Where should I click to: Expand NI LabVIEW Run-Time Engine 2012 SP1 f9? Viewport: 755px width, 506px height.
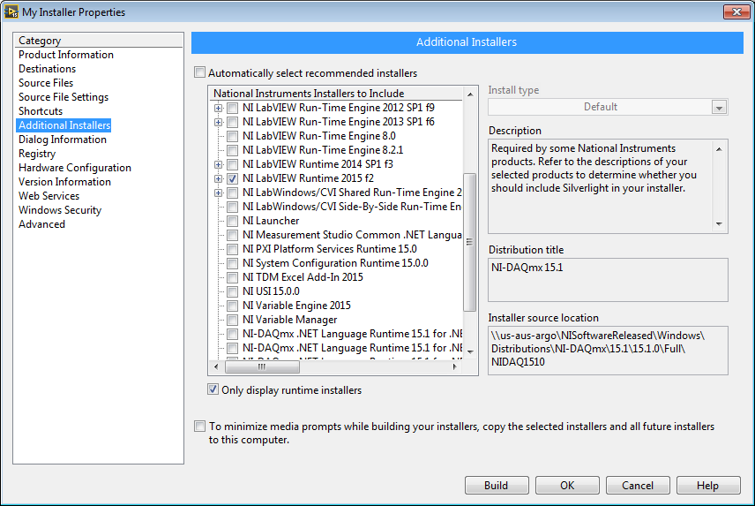click(x=218, y=108)
